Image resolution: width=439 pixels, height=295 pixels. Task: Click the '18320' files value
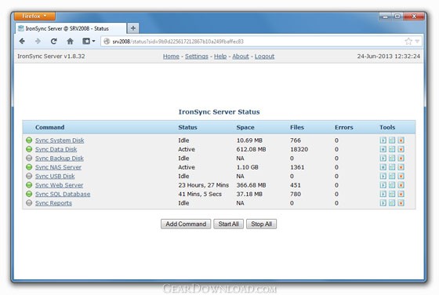coord(299,149)
